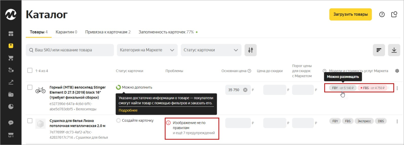This screenshot has height=145, width=404.
Task: Open the Сушилка для белья product title
Action: (x=77, y=123)
